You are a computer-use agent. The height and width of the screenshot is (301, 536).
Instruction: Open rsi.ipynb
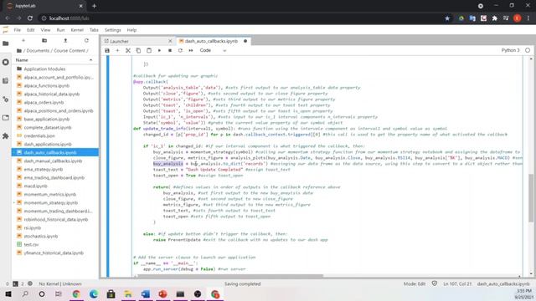pyautogui.click(x=33, y=227)
